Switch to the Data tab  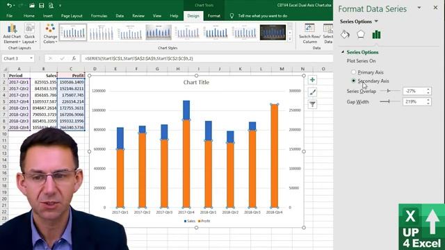(x=120, y=16)
